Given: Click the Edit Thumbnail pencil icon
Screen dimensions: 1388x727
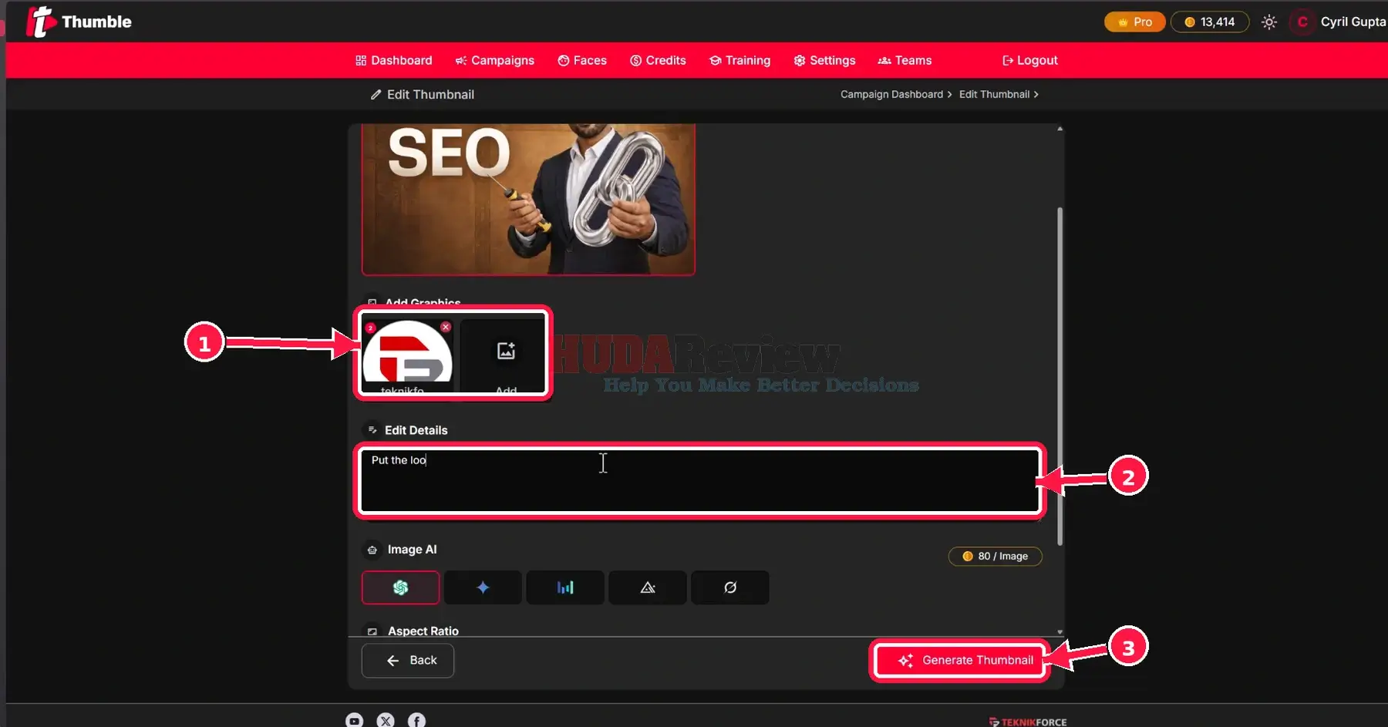Looking at the screenshot, I should (376, 94).
